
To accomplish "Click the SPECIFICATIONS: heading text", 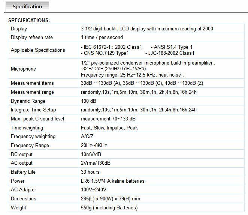I will pyautogui.click(x=29, y=20).
